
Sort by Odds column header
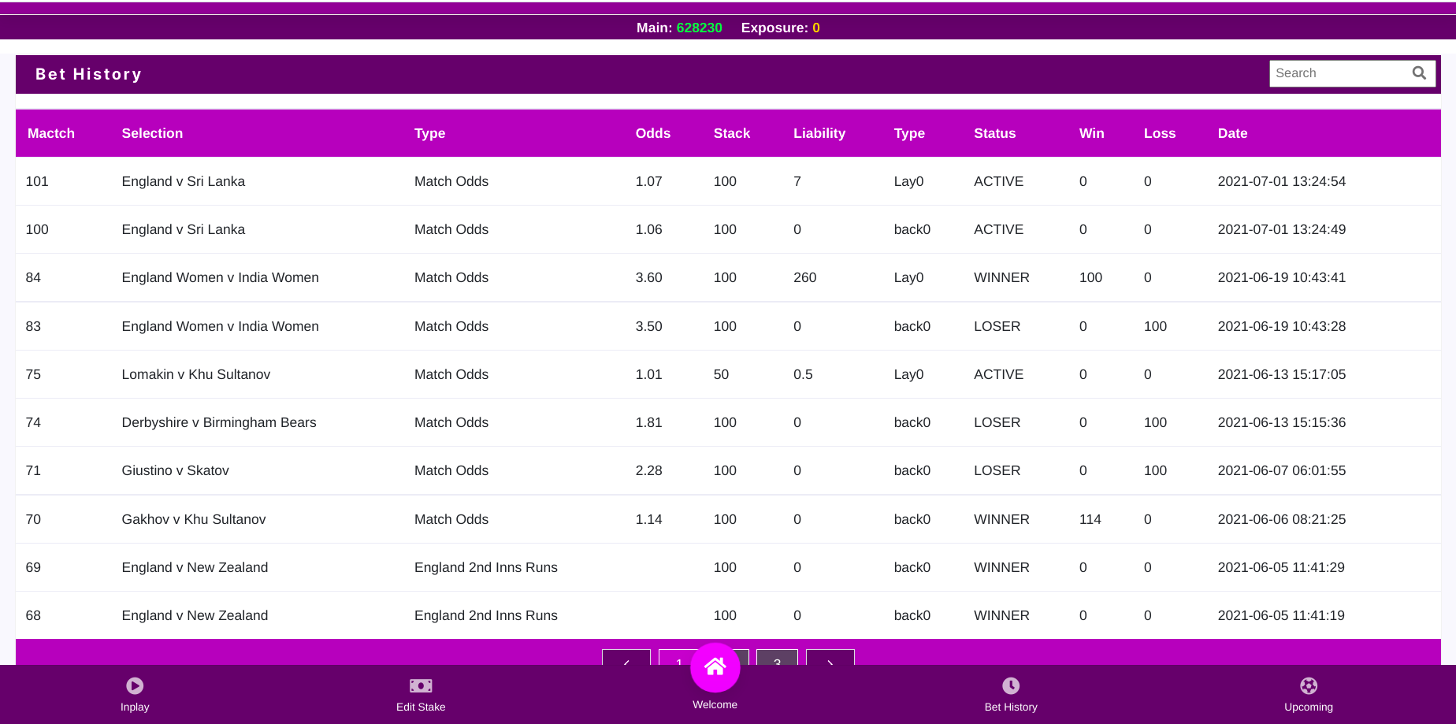[x=653, y=133]
